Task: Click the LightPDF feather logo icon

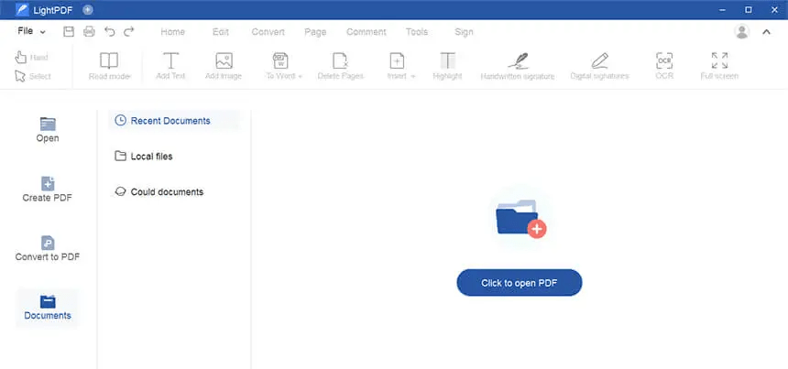Action: tap(22, 9)
